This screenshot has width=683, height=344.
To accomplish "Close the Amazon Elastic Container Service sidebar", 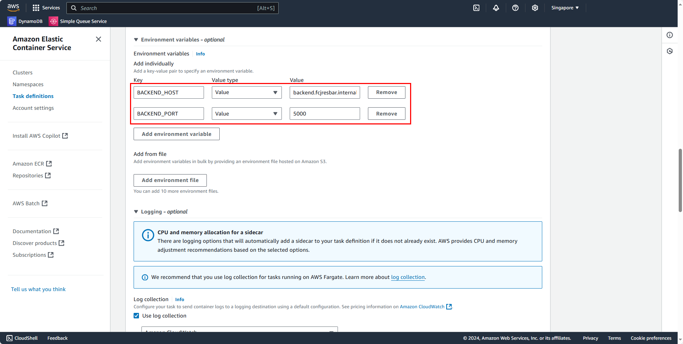I will point(99,39).
